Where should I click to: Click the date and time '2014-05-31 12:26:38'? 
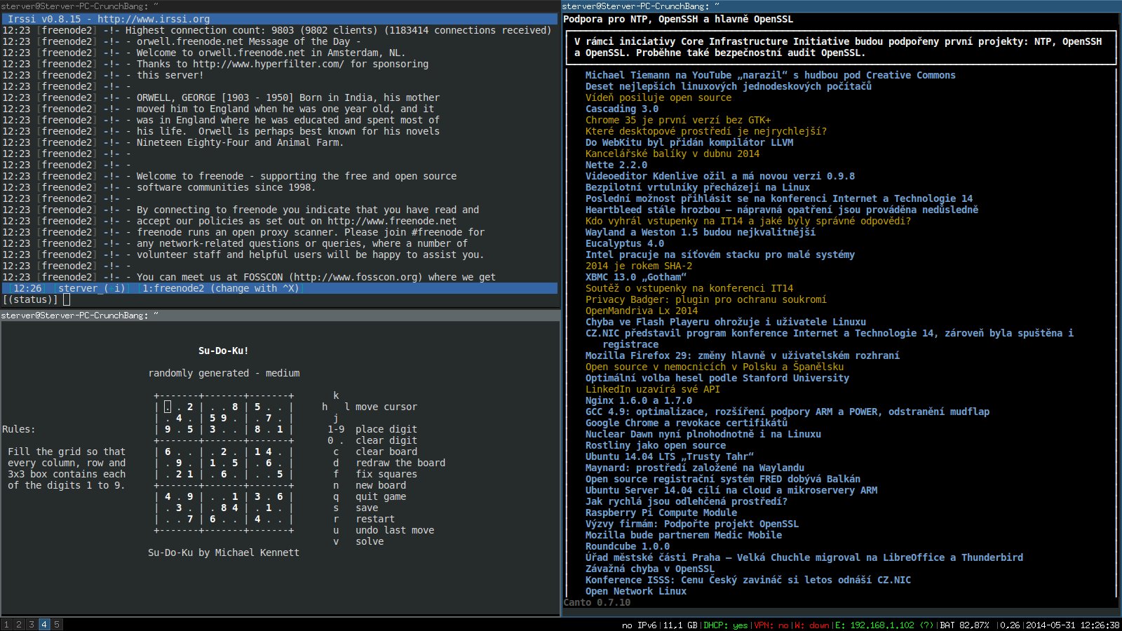(1072, 625)
